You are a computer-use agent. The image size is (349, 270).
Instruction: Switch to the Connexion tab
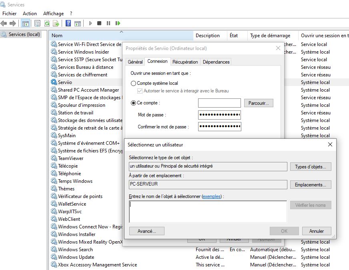[157, 61]
